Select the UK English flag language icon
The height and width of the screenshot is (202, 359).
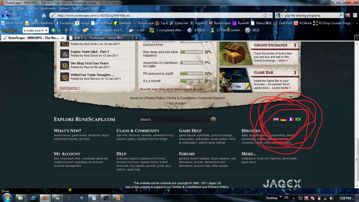coord(276,119)
